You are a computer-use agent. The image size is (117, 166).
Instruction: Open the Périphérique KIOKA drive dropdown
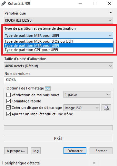coord(58,20)
